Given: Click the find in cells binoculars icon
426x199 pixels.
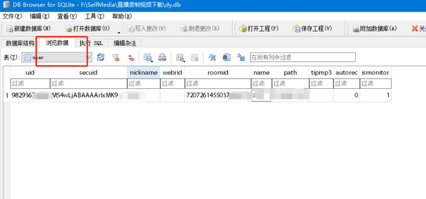Looking at the screenshot, I should pos(226,57).
